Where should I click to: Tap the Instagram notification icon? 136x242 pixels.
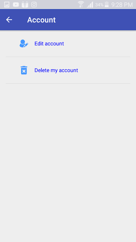pyautogui.click(x=34, y=5)
